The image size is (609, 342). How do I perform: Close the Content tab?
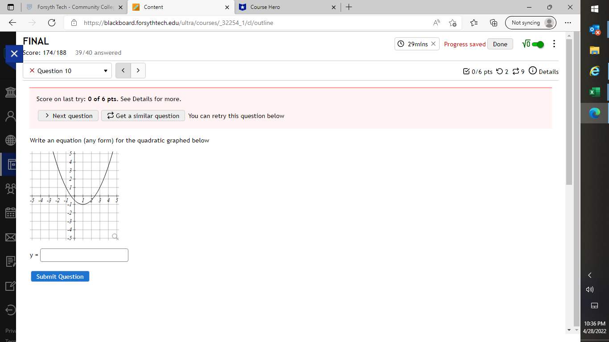[x=227, y=7]
